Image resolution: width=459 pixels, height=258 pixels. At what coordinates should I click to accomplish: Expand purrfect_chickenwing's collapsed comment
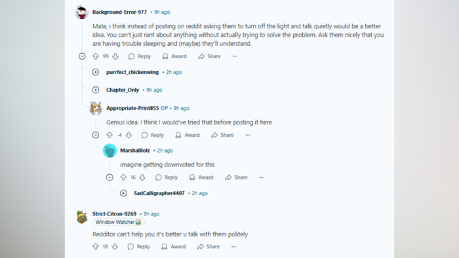pyautogui.click(x=96, y=72)
